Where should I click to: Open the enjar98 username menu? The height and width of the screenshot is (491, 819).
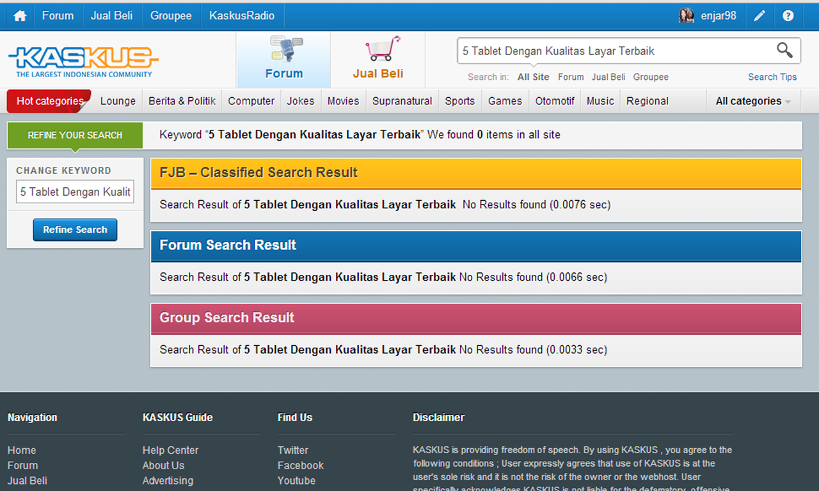click(x=719, y=16)
